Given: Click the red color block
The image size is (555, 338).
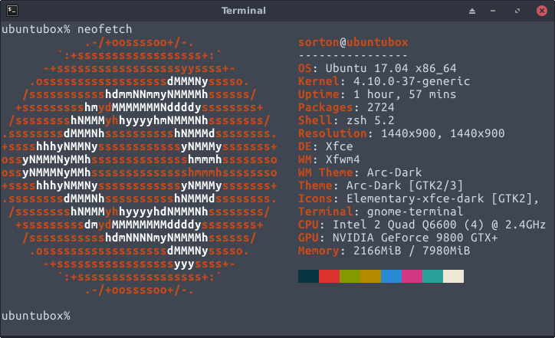Looking at the screenshot, I should tap(329, 277).
